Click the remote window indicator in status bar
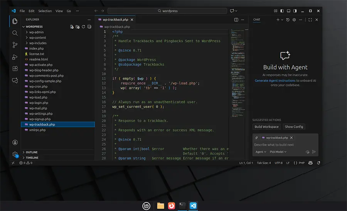Image resolution: width=347 pixels, height=211 pixels. (13, 163)
